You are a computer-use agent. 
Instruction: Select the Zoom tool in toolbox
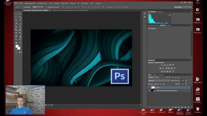click(x=20, y=43)
